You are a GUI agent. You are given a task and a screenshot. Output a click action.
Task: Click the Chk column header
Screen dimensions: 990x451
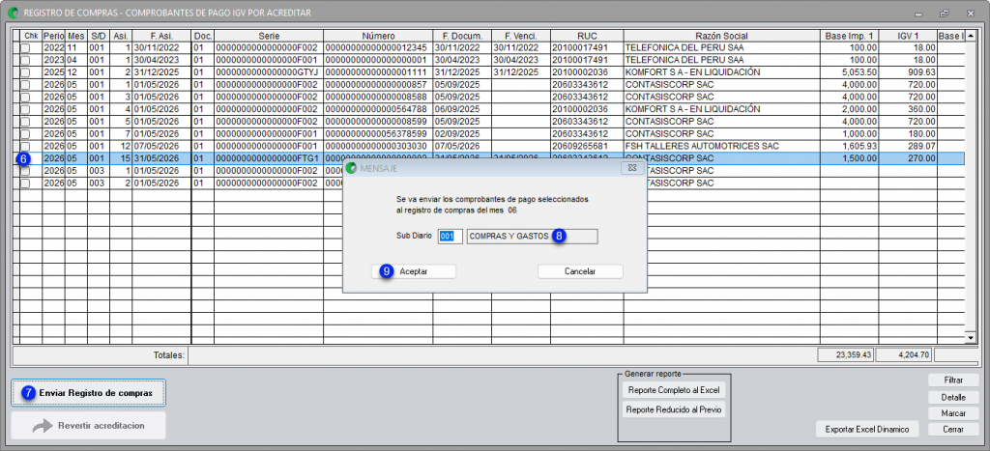point(31,36)
